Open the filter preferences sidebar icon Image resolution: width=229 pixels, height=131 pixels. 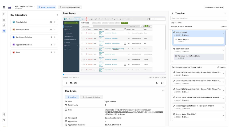(x=4, y=120)
